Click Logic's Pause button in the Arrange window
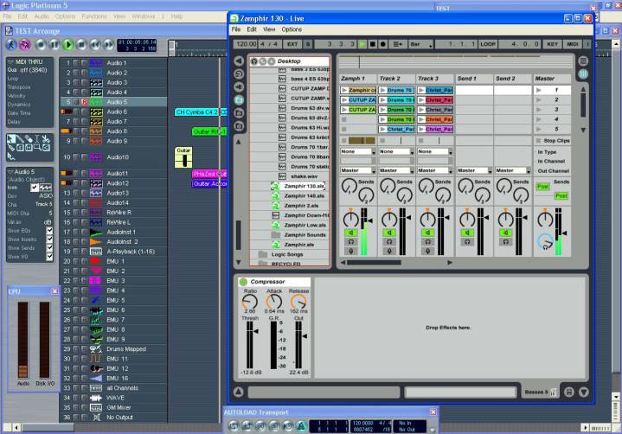The height and width of the screenshot is (434, 622). 55,45
